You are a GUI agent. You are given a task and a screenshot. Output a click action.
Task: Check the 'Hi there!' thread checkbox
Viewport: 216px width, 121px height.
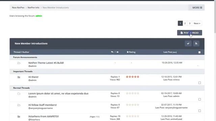point(199,83)
